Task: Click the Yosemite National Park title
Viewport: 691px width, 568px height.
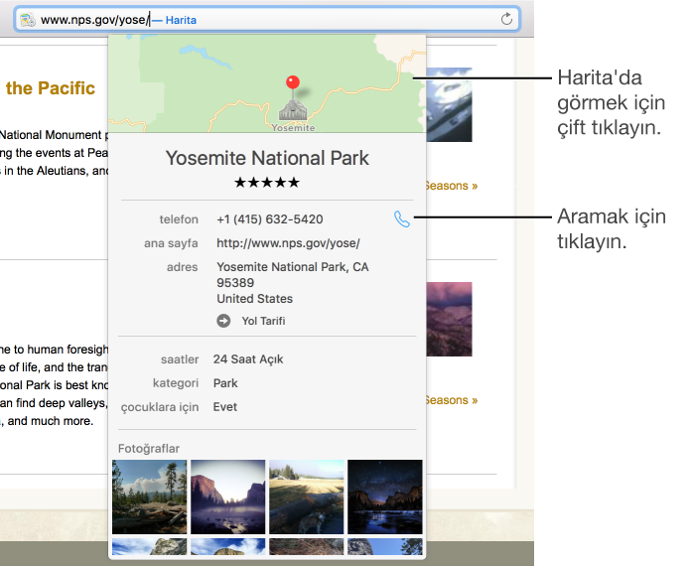Action: [x=267, y=158]
